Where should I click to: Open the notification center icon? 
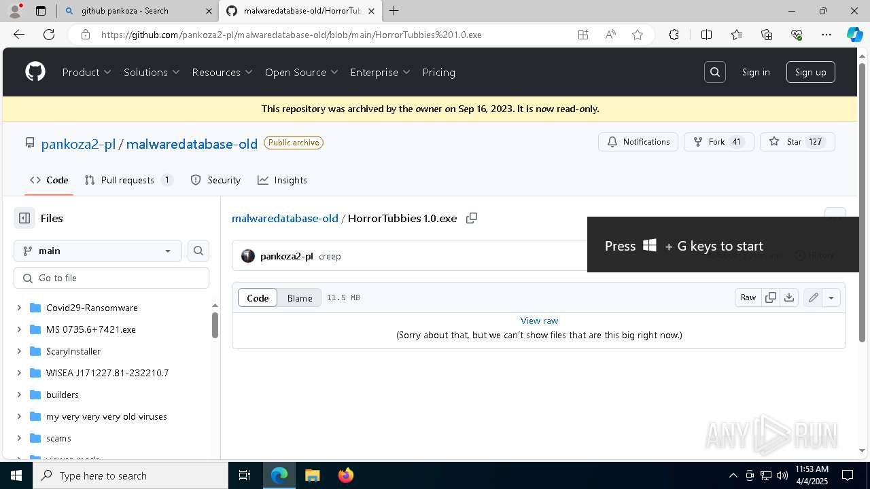click(848, 475)
